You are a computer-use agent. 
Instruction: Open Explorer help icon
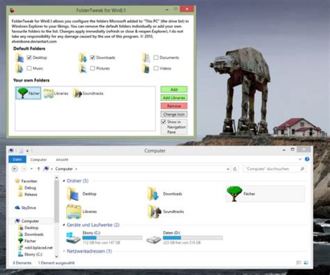pos(307,159)
